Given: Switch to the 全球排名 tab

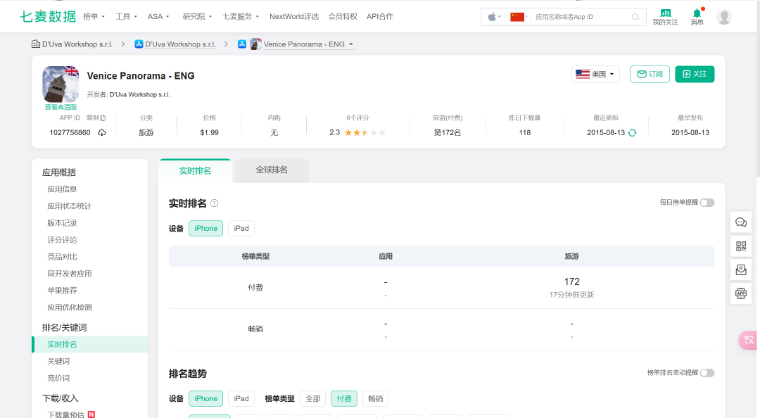Looking at the screenshot, I should point(272,170).
